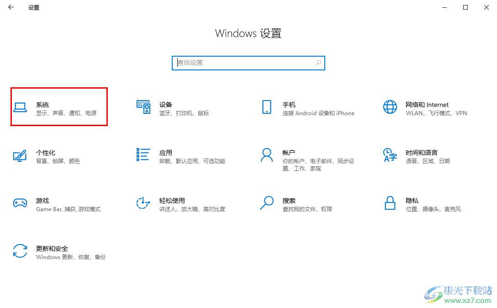
Task: Click the 轻松使用 ease of access icon
Action: (143, 203)
